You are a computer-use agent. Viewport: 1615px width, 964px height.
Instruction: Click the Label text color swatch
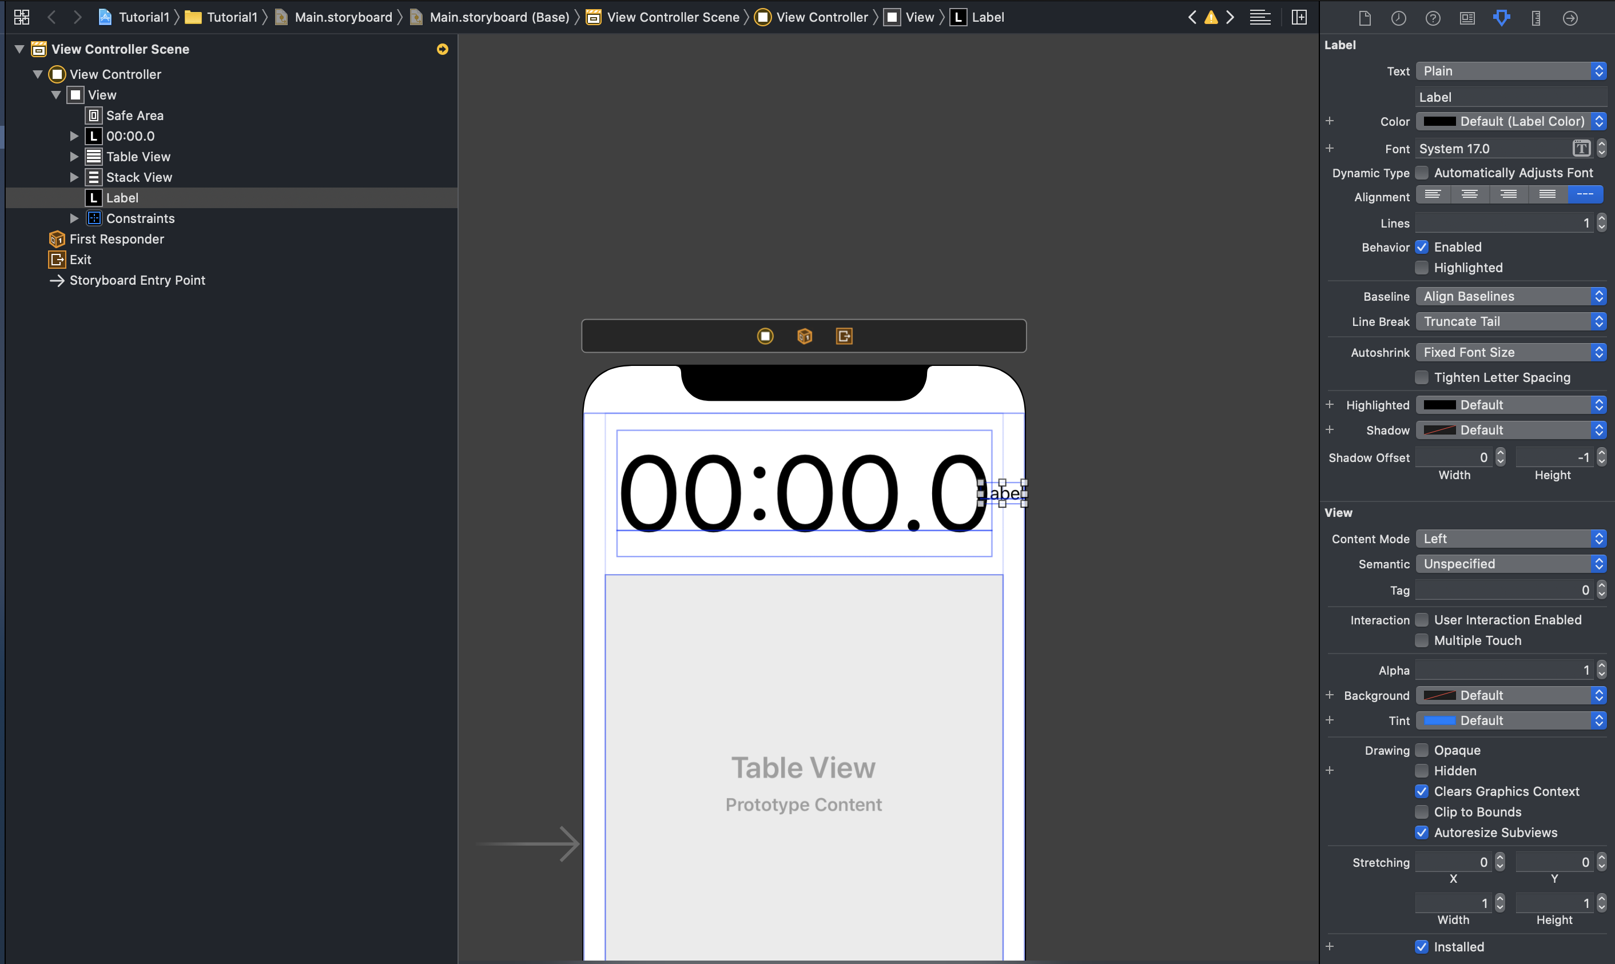coord(1439,121)
